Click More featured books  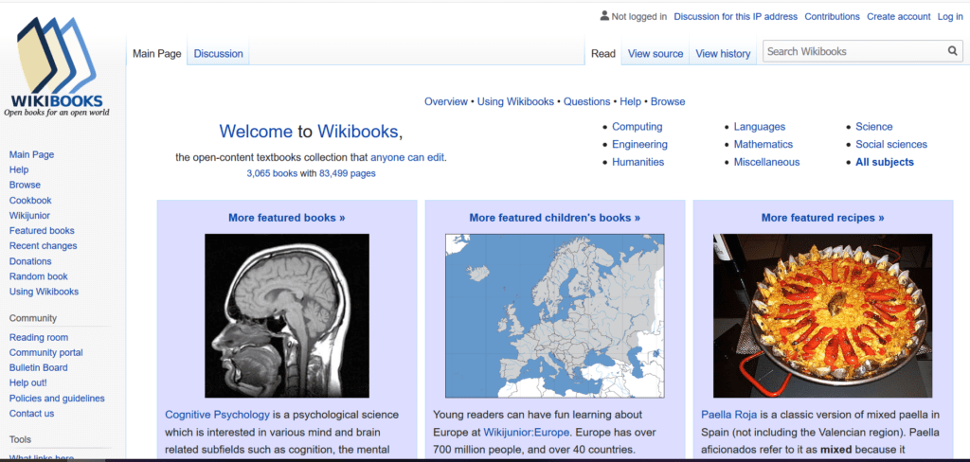point(286,218)
